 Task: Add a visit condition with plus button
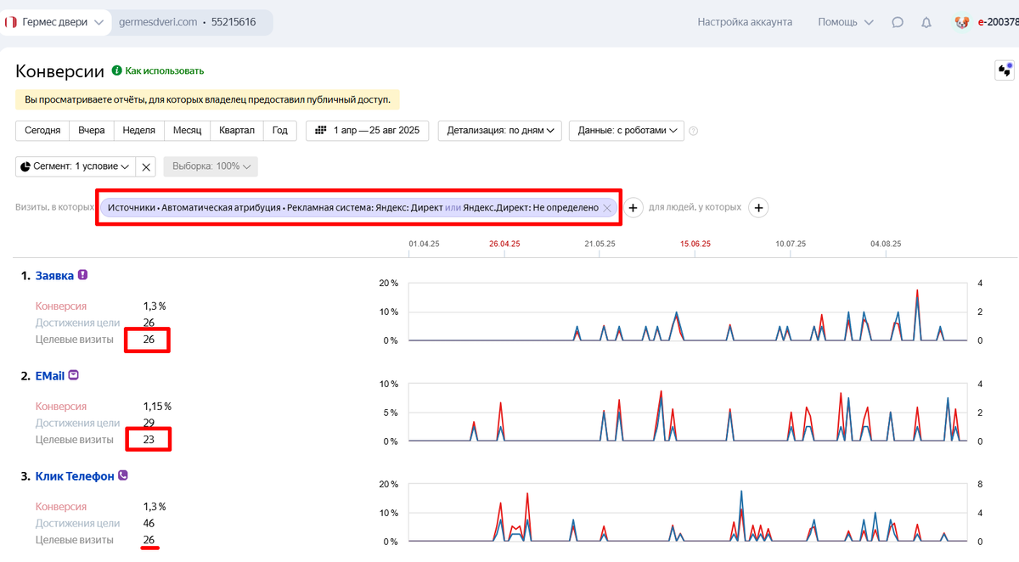coord(633,207)
